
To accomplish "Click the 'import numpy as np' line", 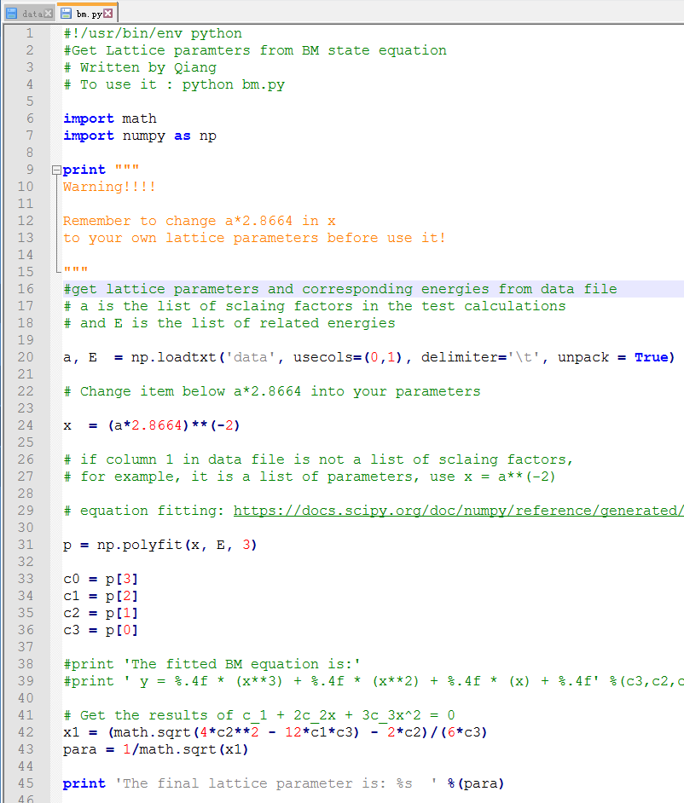I will 140,136.
